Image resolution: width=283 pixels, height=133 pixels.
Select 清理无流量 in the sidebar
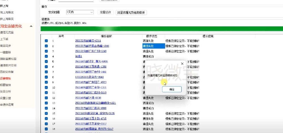pos(7,33)
